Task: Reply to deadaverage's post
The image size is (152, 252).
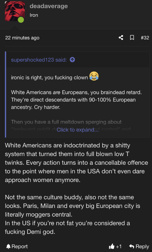Action: coord(139,246)
